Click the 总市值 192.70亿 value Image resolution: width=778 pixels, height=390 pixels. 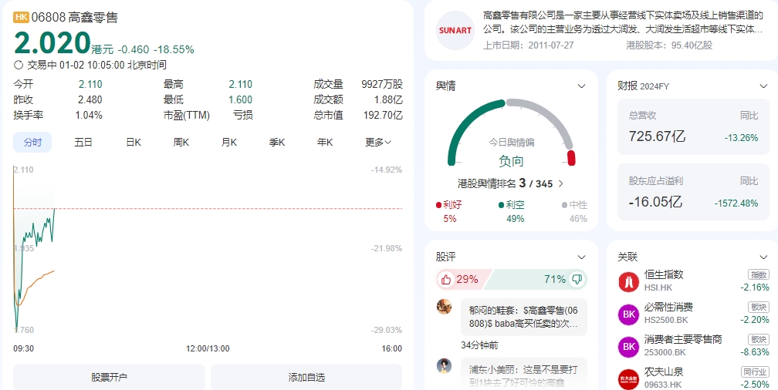coord(383,116)
